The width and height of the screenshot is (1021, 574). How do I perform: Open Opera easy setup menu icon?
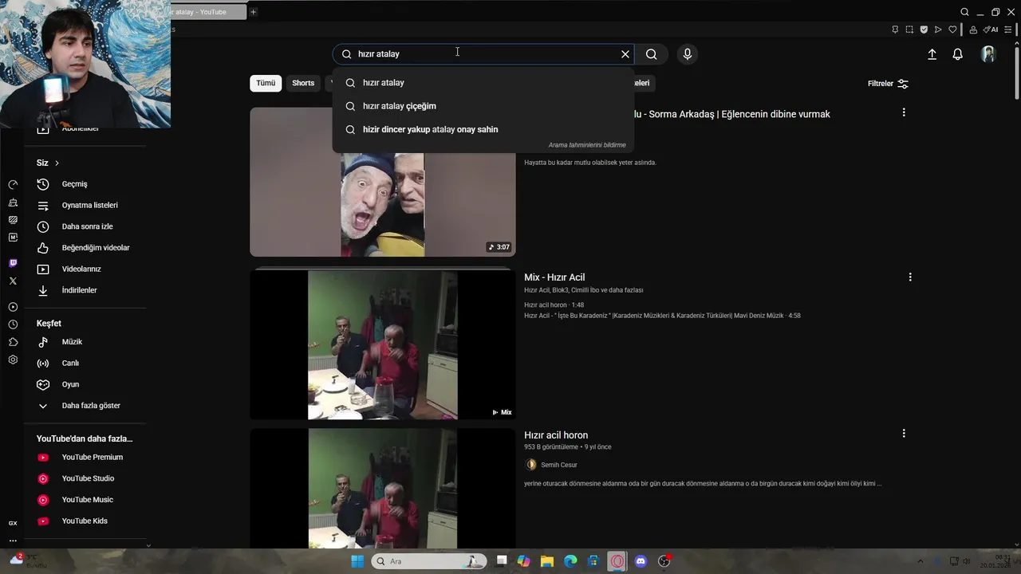(x=1010, y=29)
